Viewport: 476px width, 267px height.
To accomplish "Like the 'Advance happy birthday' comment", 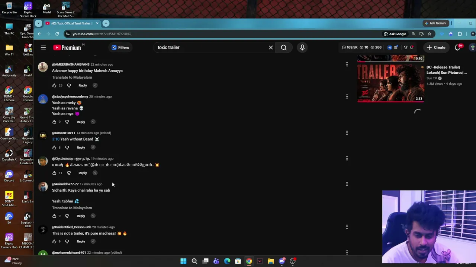I will (54, 85).
